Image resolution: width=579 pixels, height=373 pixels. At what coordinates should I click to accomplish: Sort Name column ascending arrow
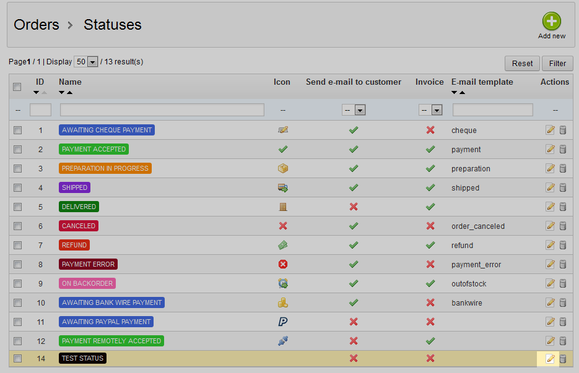click(x=69, y=93)
